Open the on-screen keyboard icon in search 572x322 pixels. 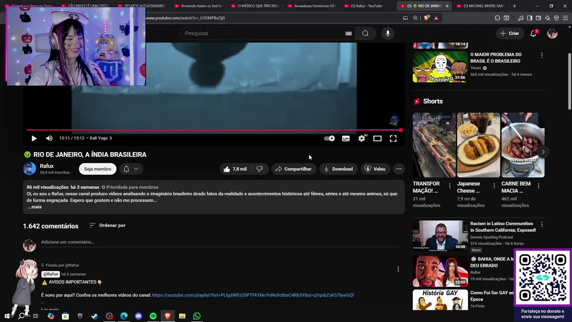(349, 33)
